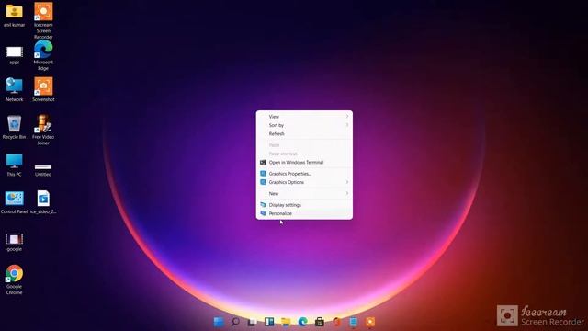Select Google Chrome desktop shortcut
Image resolution: width=588 pixels, height=331 pixels.
click(15, 280)
